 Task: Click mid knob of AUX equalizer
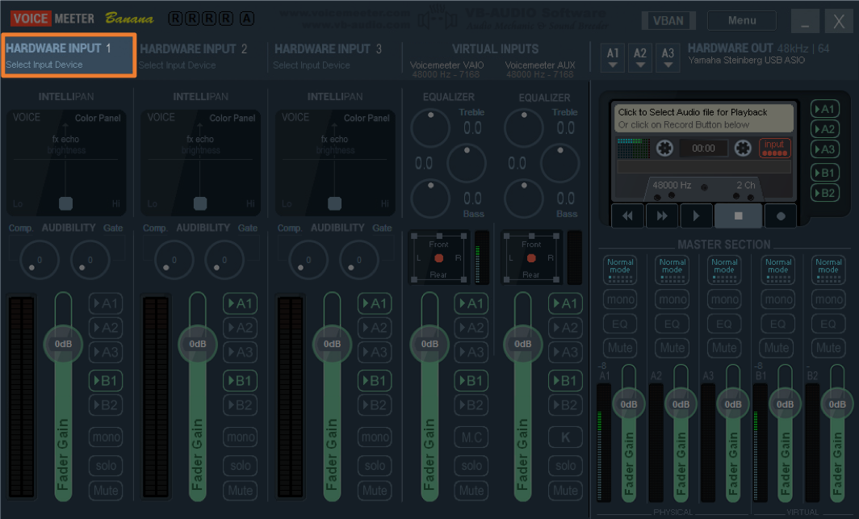(x=560, y=162)
